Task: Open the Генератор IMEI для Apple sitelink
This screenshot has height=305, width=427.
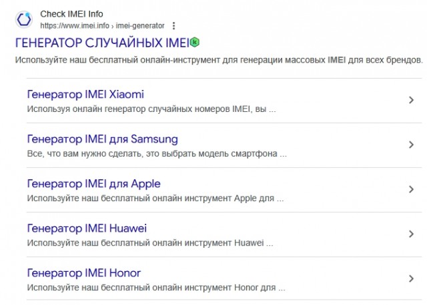Action: tap(93, 184)
